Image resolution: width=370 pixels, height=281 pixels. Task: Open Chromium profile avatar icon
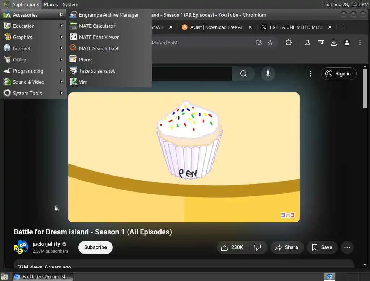[347, 43]
